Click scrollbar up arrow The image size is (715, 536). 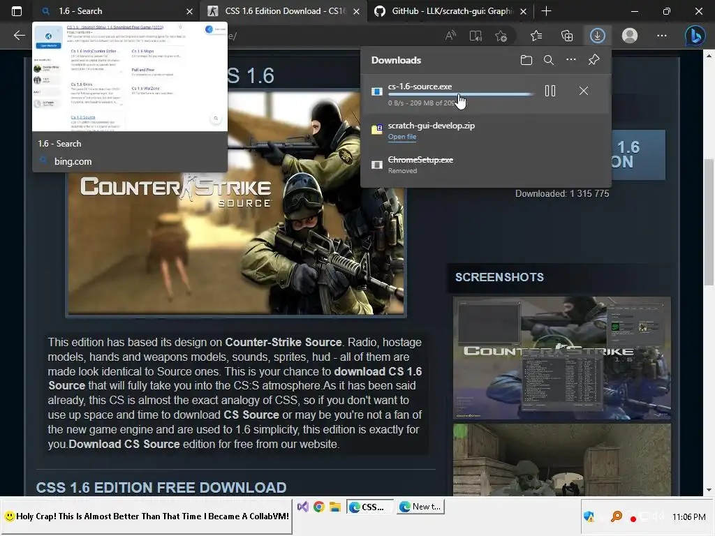pos(708,56)
